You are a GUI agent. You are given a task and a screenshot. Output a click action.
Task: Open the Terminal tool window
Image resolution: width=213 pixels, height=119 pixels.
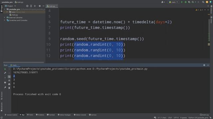point(51,115)
